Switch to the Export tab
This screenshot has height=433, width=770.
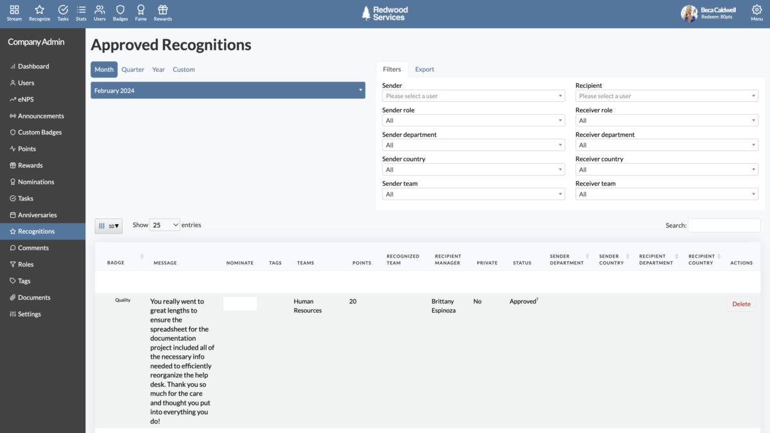pyautogui.click(x=425, y=69)
